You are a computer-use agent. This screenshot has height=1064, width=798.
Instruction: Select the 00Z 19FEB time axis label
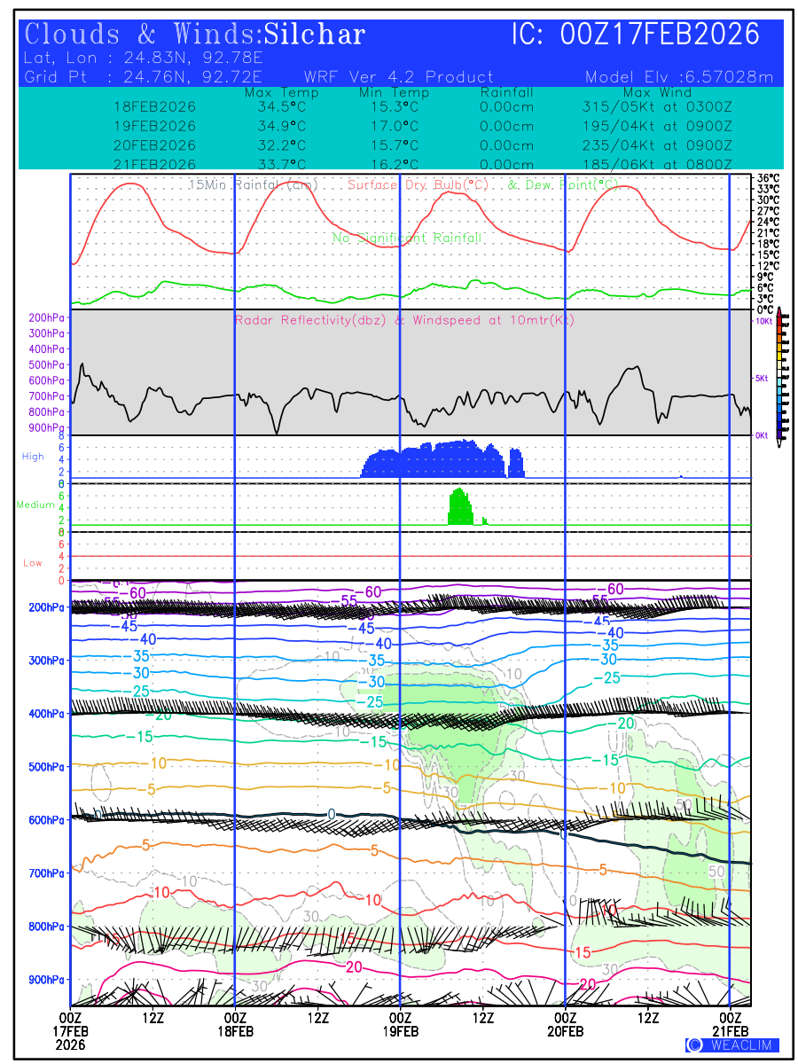(x=400, y=1025)
